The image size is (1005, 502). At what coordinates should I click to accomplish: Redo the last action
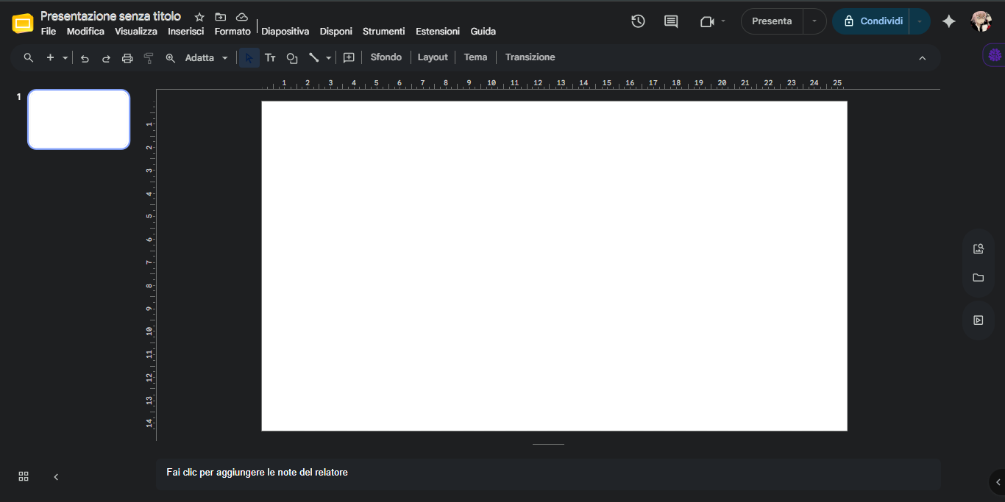(x=106, y=58)
